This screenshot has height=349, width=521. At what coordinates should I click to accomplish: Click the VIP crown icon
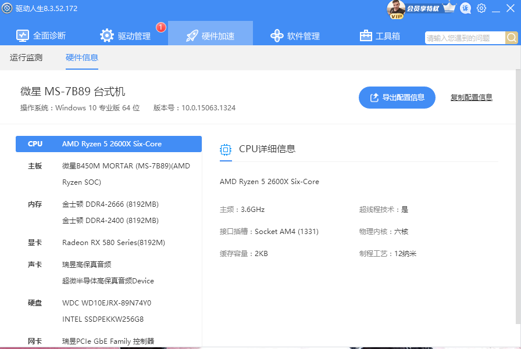pos(449,7)
